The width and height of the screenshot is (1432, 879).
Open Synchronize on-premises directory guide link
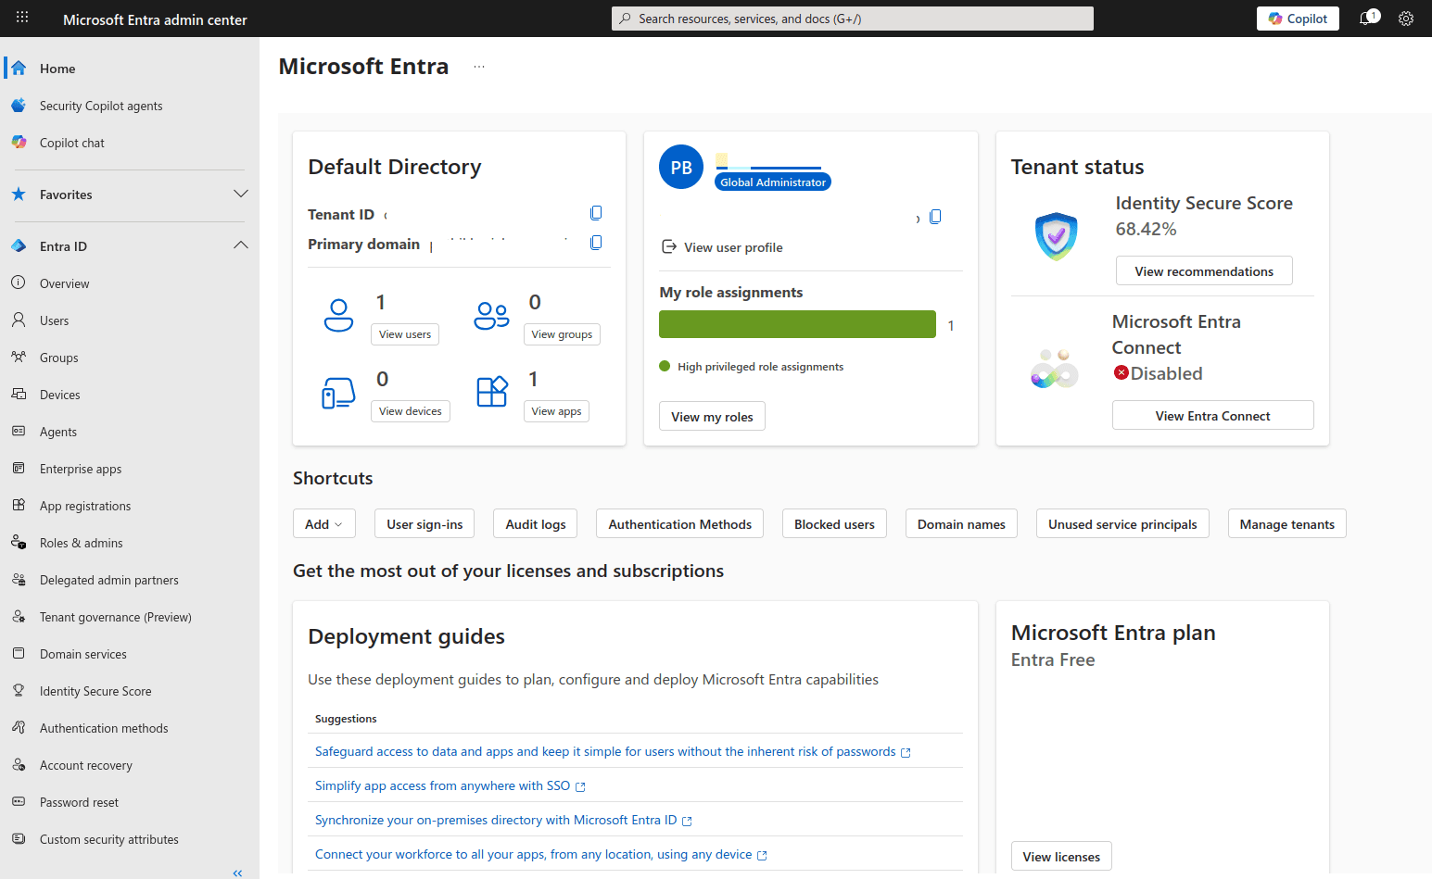coord(503,820)
